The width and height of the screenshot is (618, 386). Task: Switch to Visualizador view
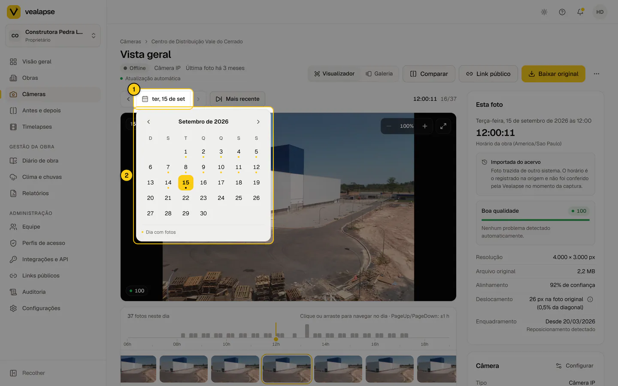(x=334, y=74)
